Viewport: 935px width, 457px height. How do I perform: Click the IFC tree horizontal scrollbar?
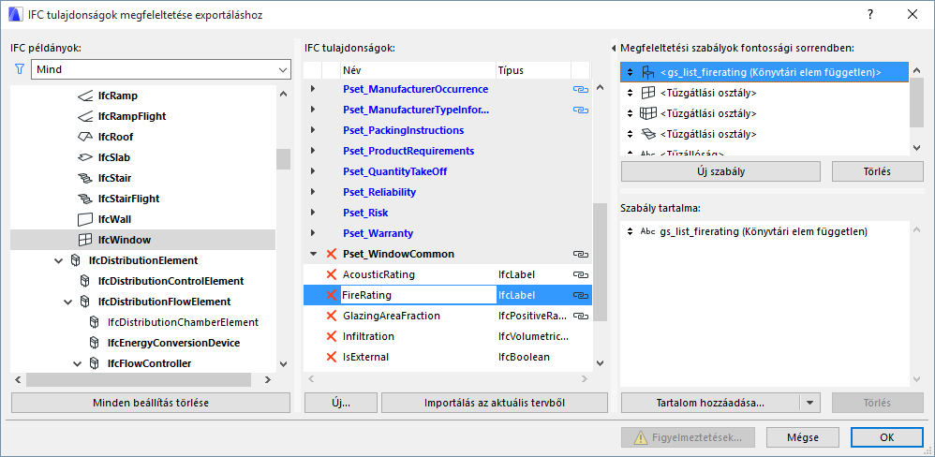139,379
